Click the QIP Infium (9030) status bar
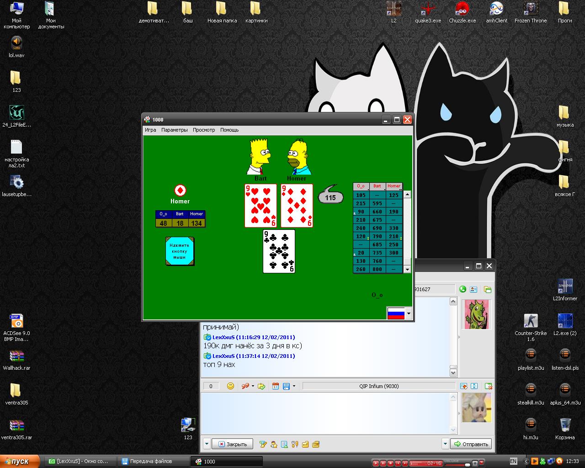This screenshot has width=585, height=468. click(x=379, y=386)
